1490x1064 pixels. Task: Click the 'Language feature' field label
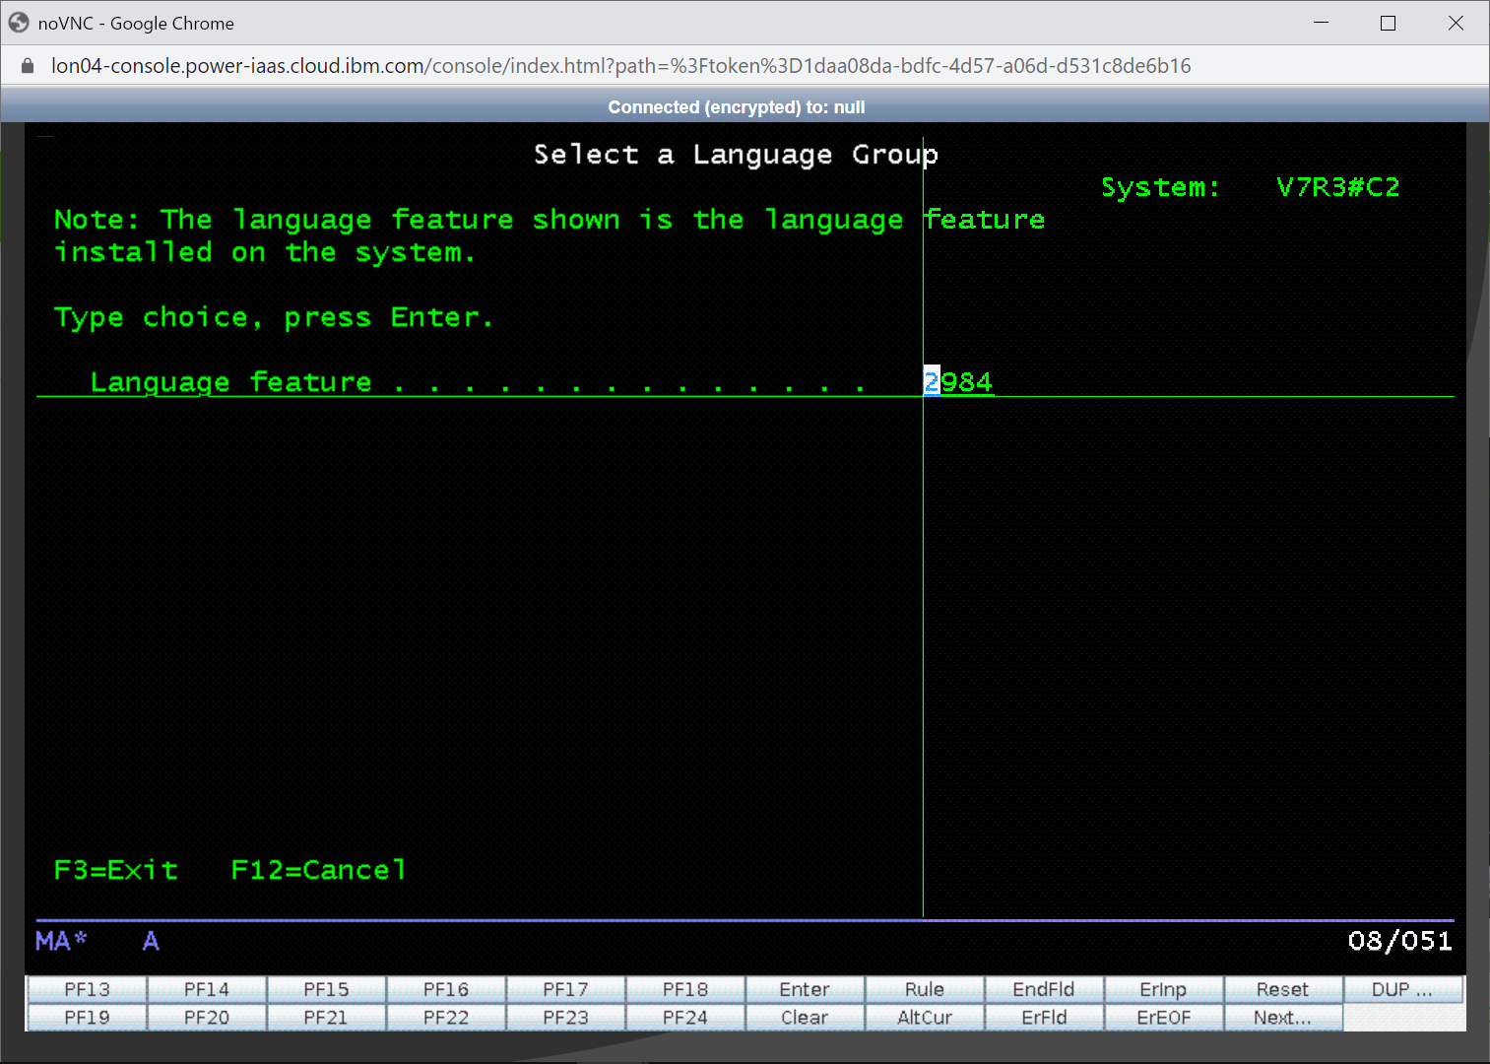231,382
